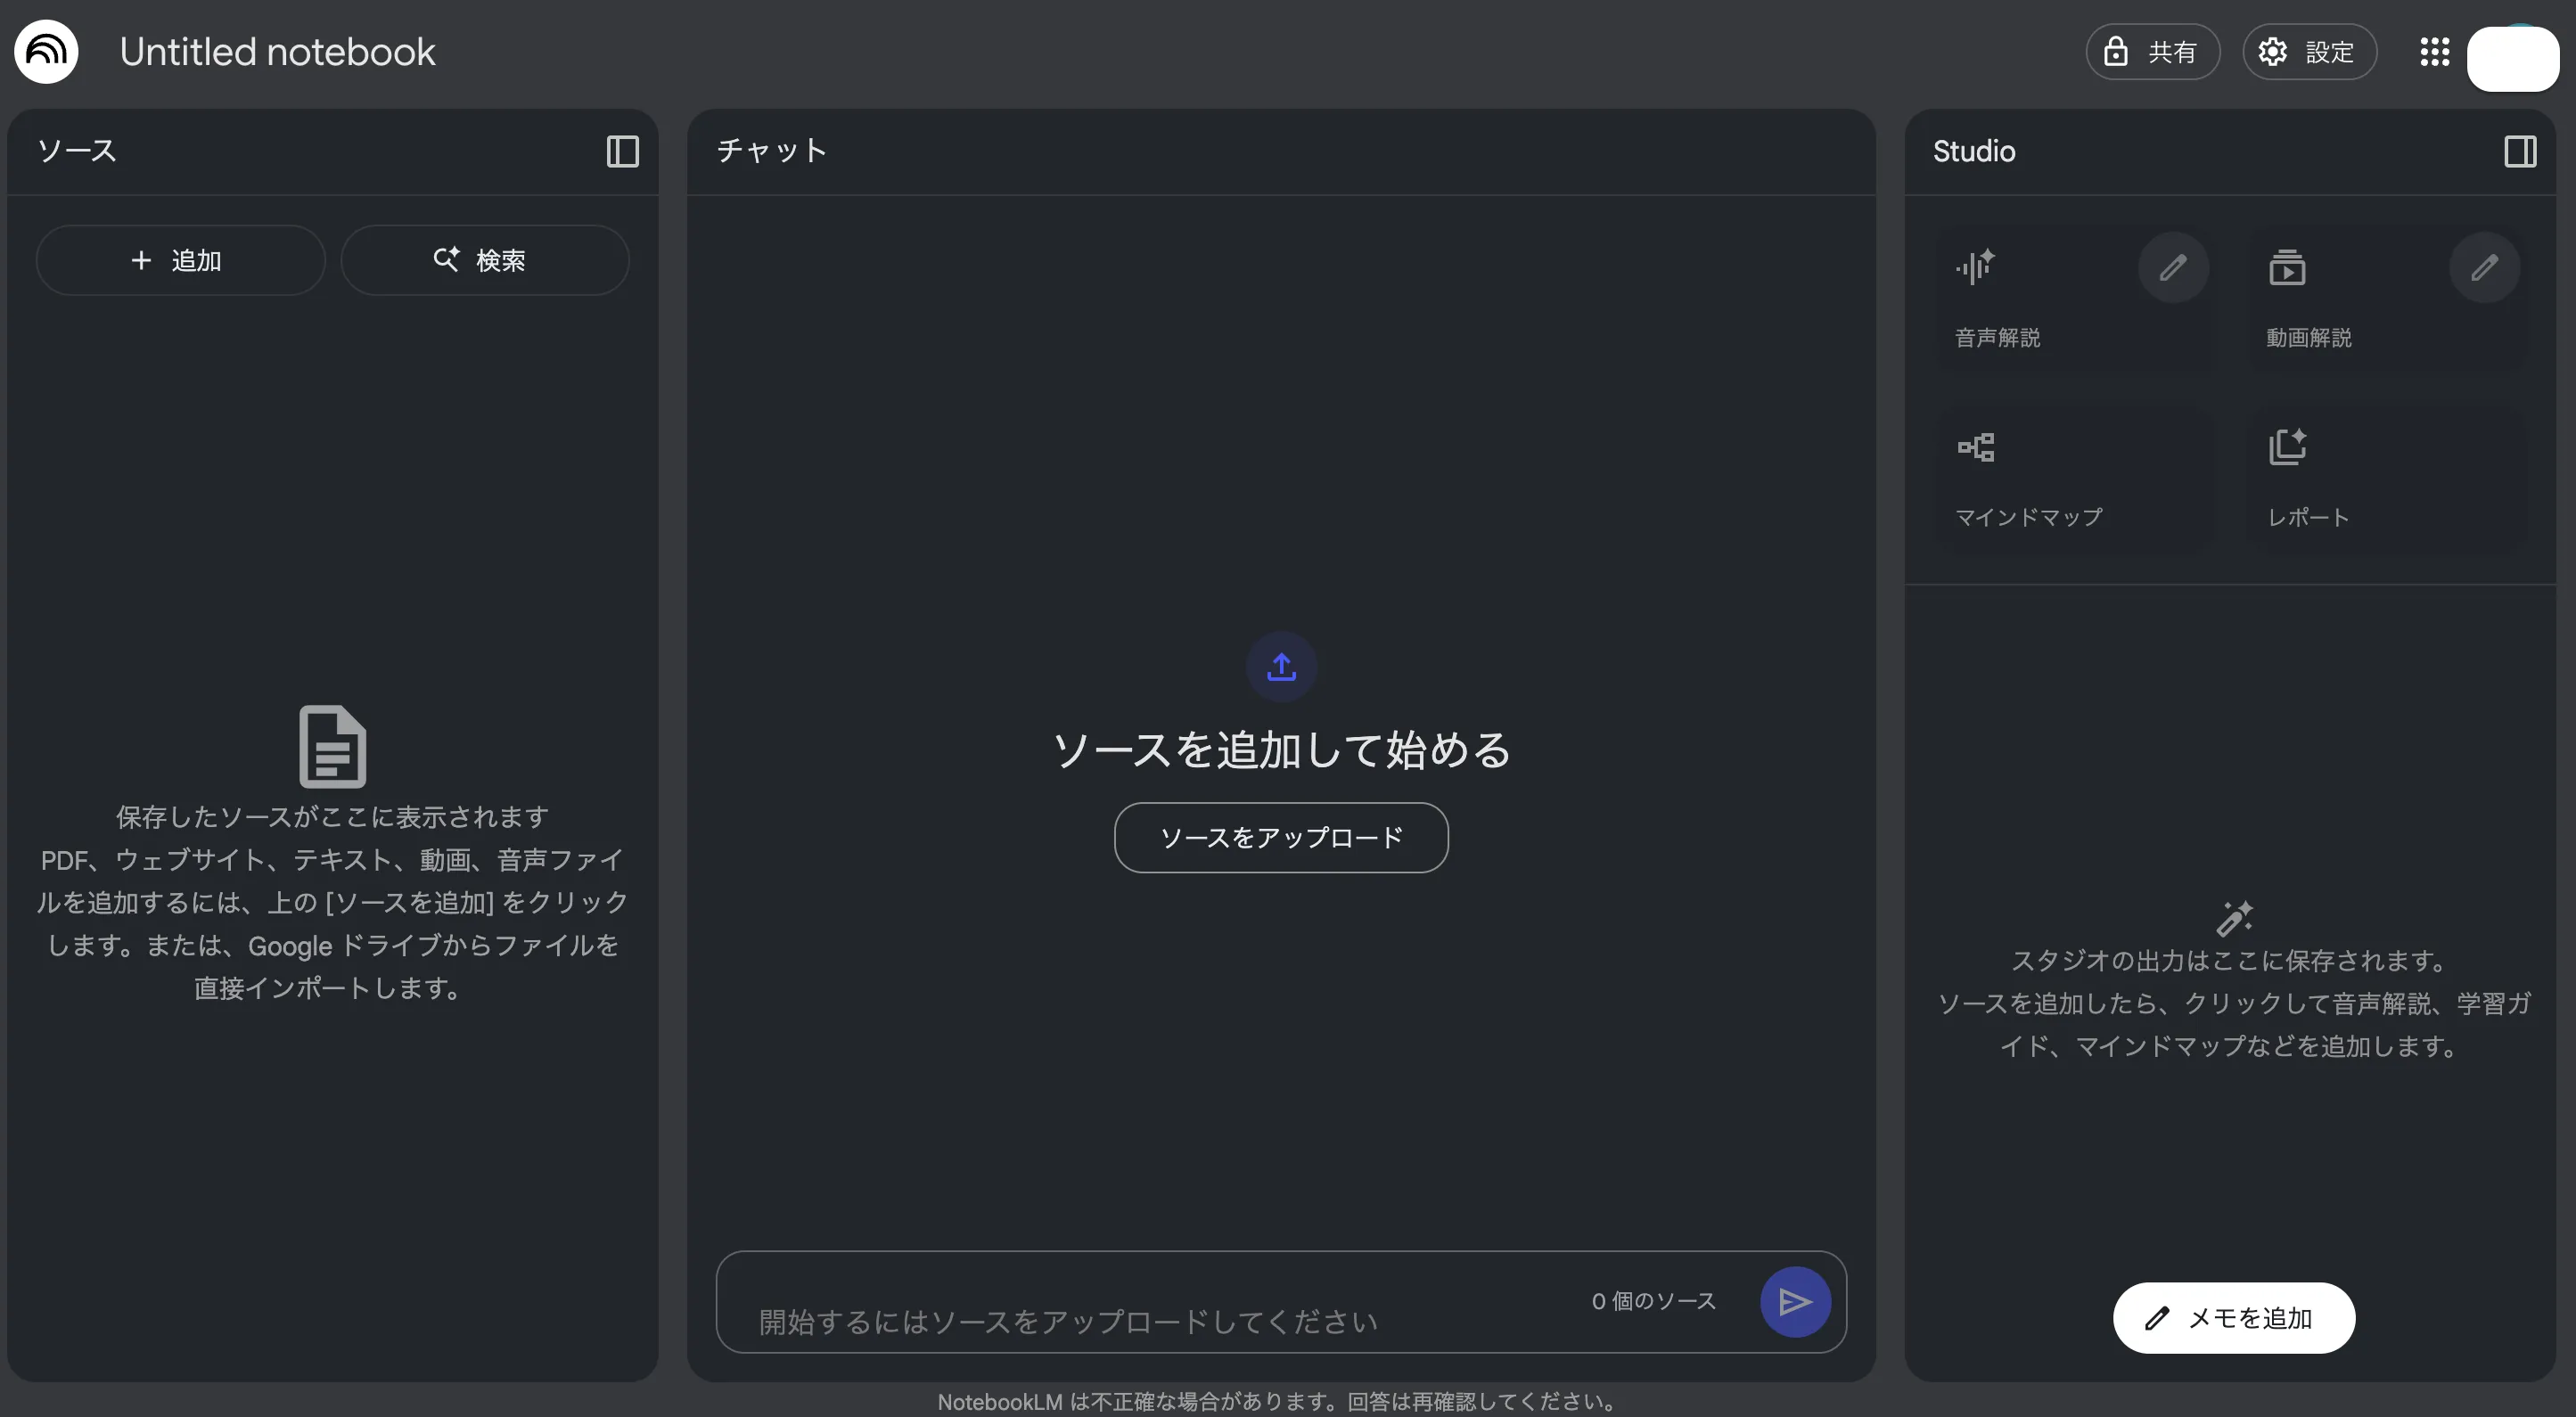
Task: Click the send arrow in the chat
Action: pos(1795,1301)
